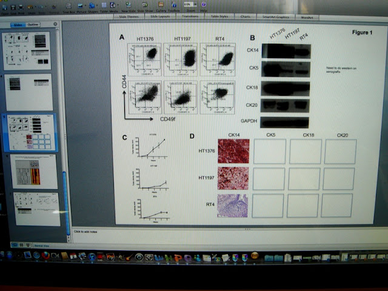Select first slide thumbnail with dense blots
388x291 pixels.
[27, 51]
